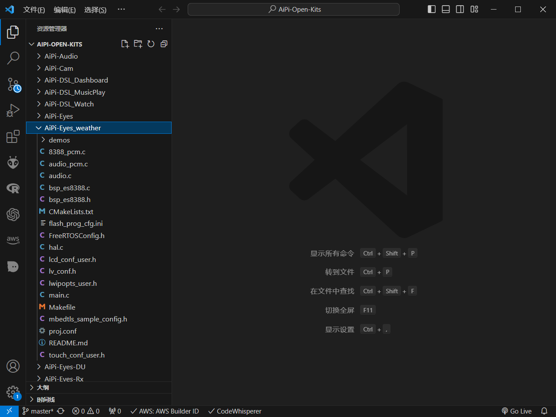Open main.c file
This screenshot has height=417, width=556.
99,295
